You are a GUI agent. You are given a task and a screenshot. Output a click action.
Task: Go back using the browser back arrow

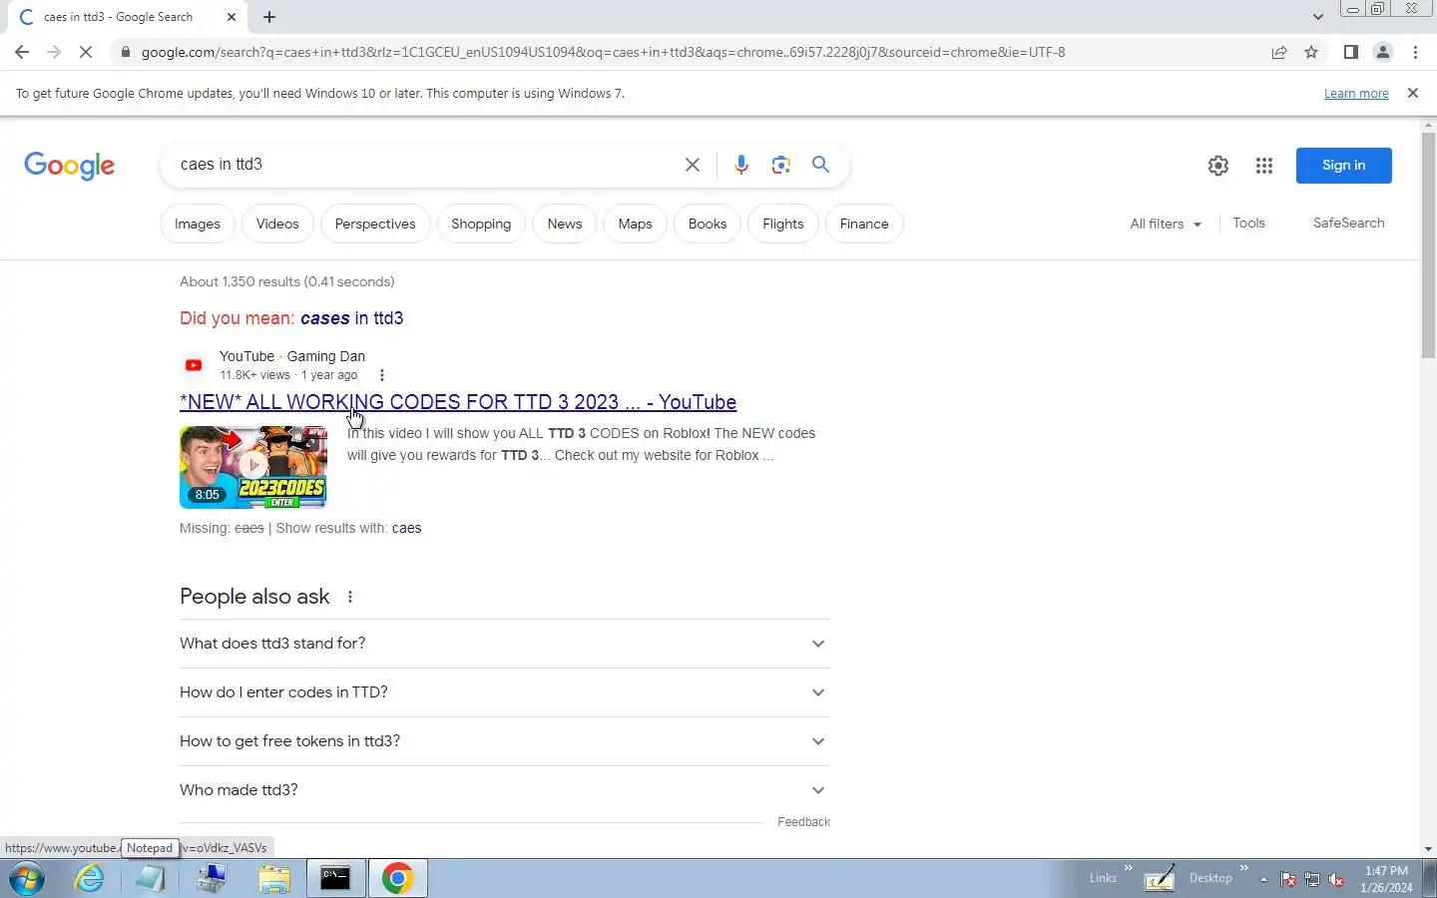click(22, 52)
